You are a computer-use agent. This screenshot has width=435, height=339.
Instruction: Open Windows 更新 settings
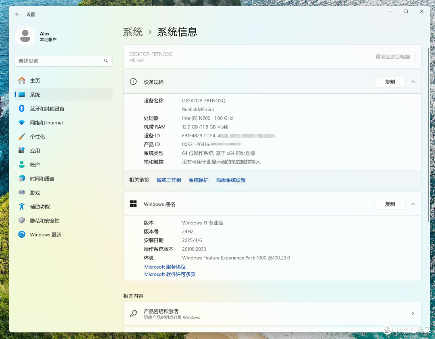click(x=64, y=234)
